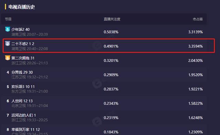Sort by the 直播关注度 column header
This screenshot has height=135, width=220.
112,19
